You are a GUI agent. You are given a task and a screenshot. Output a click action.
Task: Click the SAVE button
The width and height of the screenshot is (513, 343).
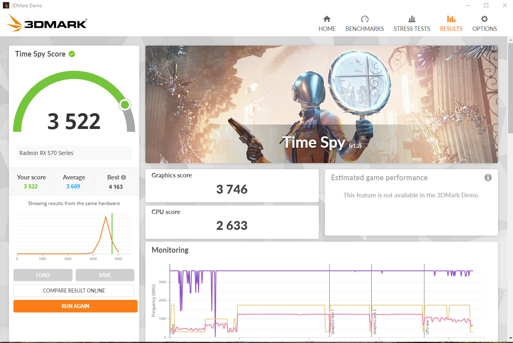pos(105,275)
